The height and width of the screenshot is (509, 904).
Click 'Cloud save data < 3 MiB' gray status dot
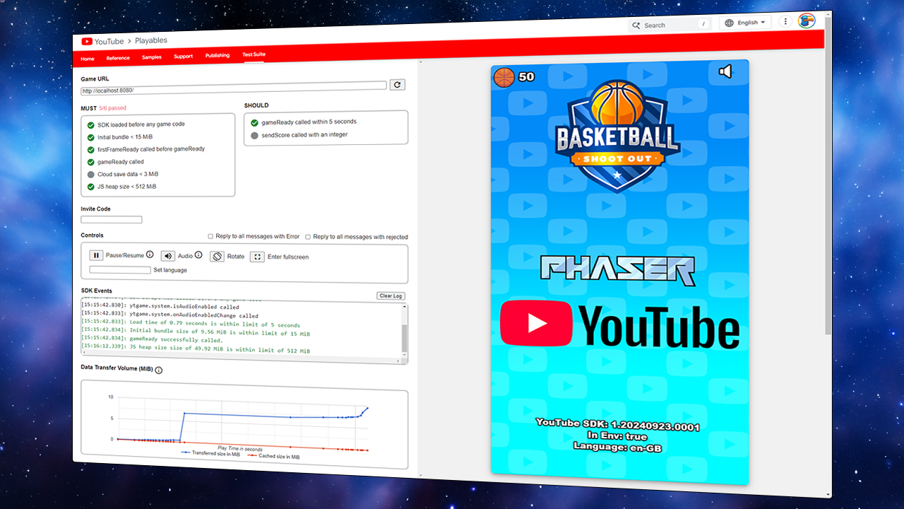pyautogui.click(x=90, y=175)
